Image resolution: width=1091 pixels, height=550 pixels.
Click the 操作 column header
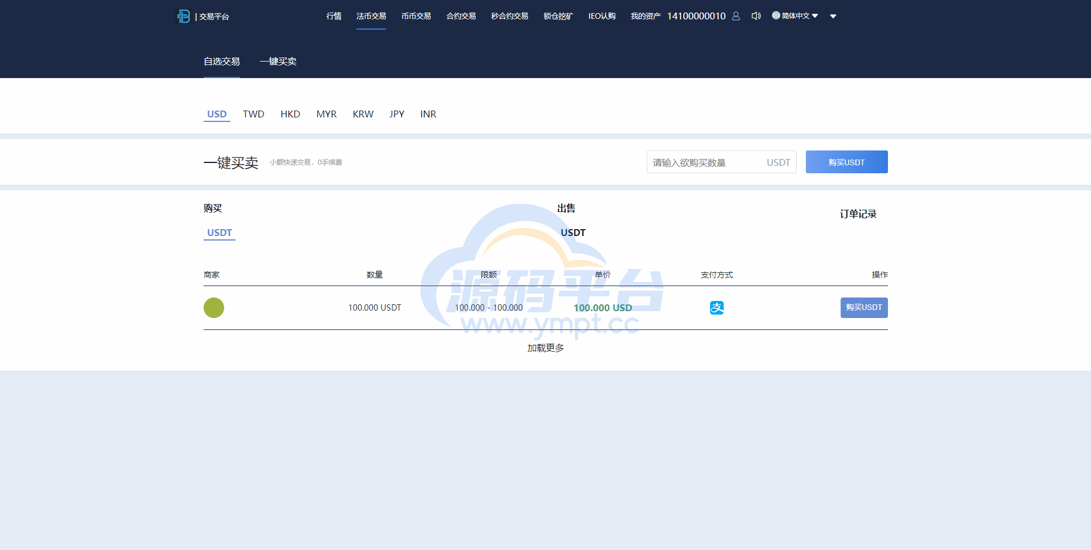pos(880,275)
